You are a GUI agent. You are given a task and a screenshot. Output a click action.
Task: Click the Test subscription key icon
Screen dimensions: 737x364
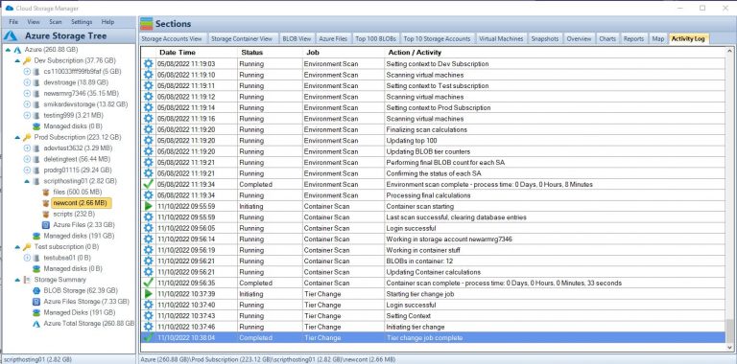click(27, 247)
